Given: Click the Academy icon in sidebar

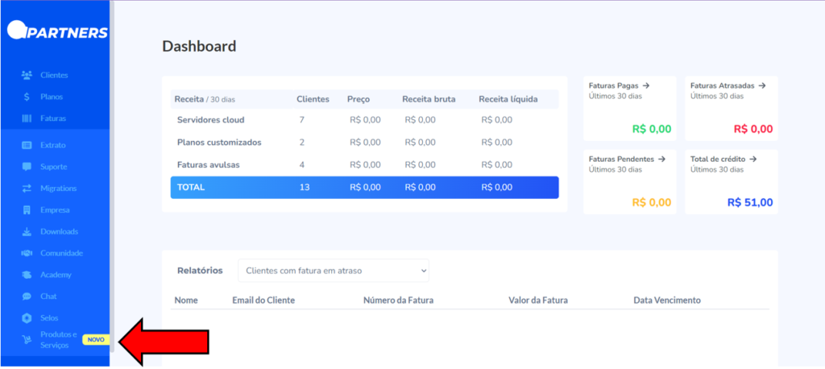Looking at the screenshot, I should tap(27, 275).
